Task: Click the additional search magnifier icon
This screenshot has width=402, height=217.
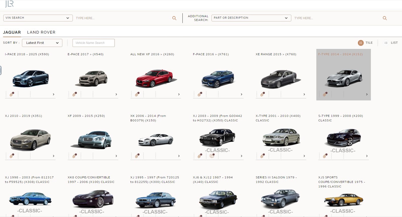Action: pos(385,18)
